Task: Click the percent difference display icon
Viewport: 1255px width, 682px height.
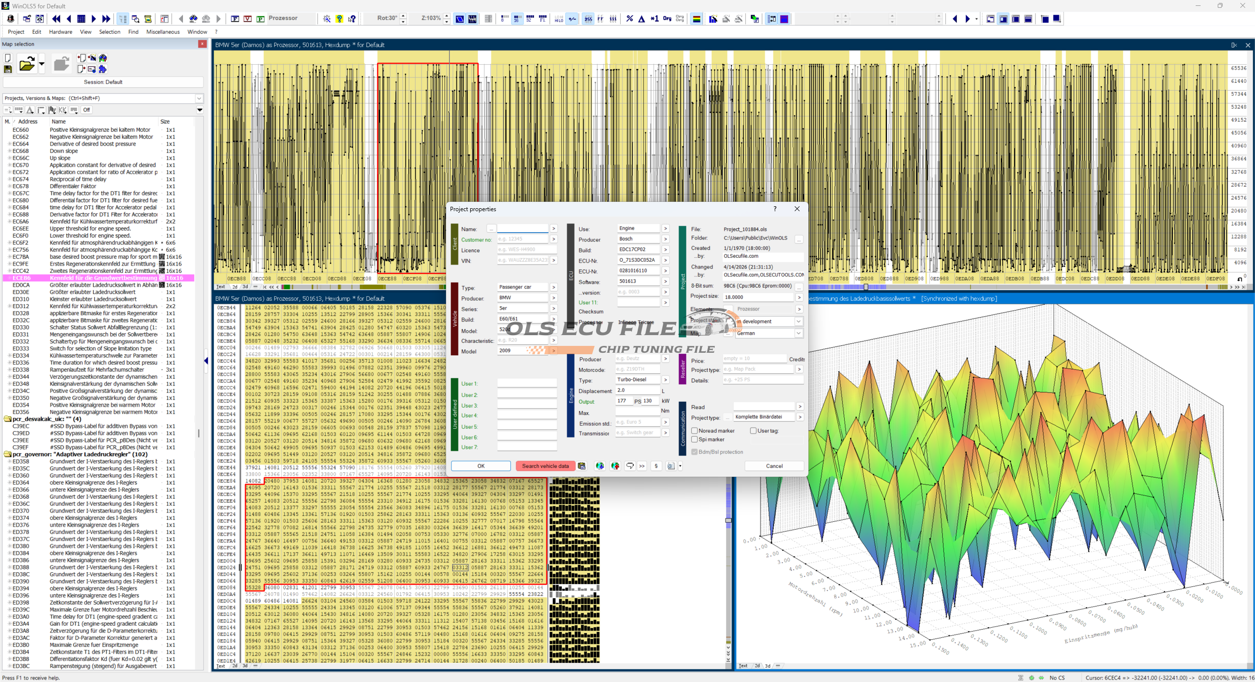Action: point(629,19)
